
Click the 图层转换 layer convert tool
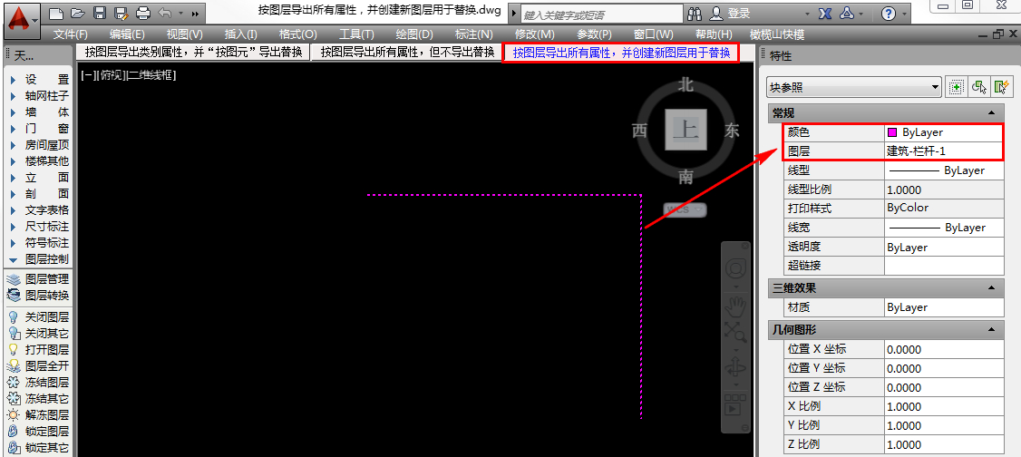tap(38, 295)
